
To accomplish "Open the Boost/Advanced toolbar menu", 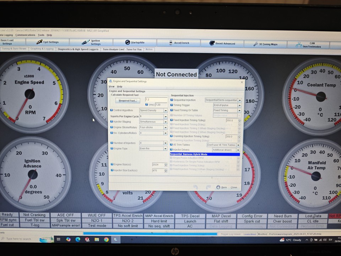I will [222, 43].
